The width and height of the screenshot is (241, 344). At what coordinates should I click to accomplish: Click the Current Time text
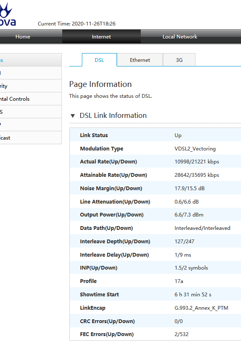76,24
